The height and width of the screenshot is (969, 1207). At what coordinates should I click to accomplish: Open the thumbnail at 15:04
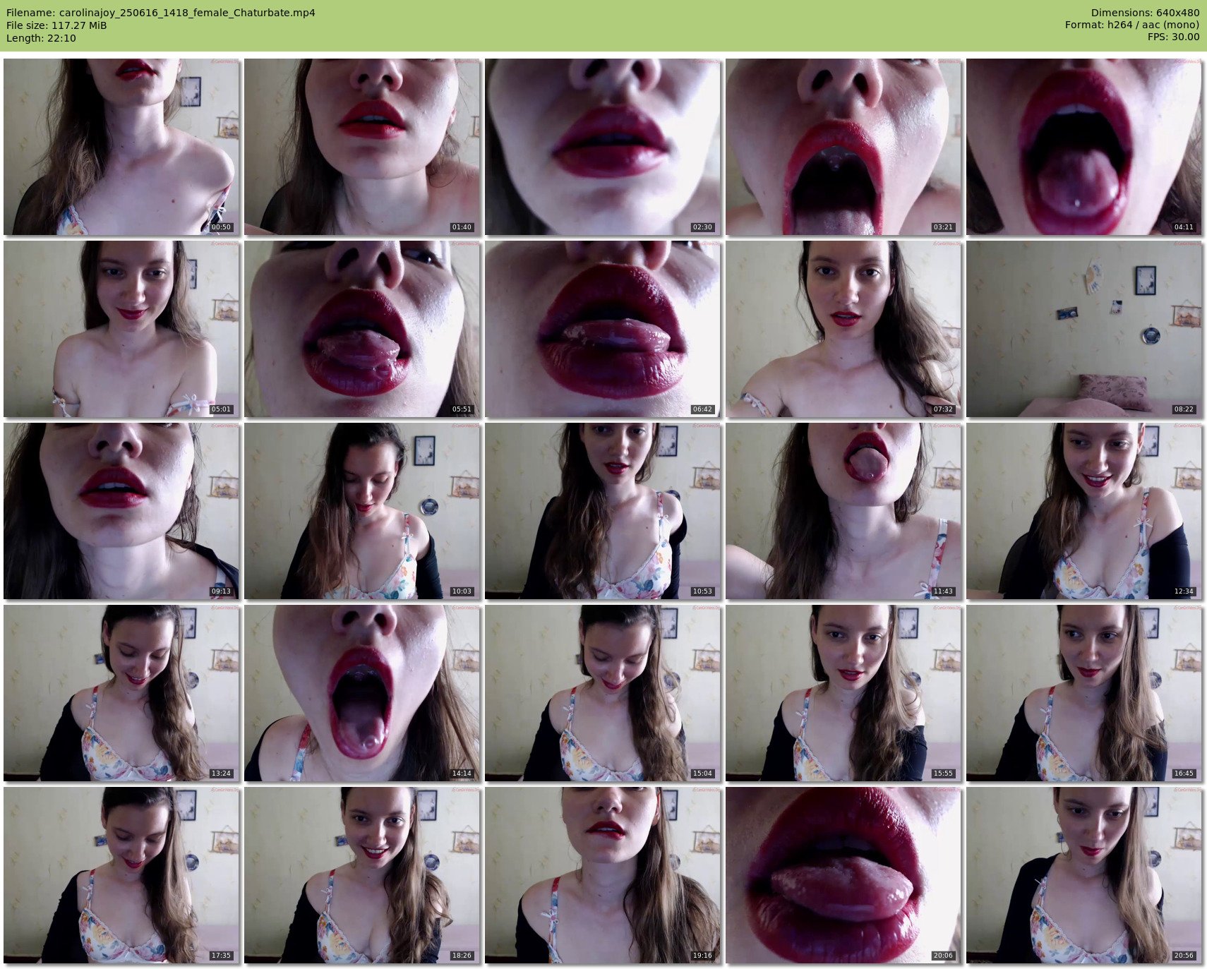pyautogui.click(x=603, y=693)
